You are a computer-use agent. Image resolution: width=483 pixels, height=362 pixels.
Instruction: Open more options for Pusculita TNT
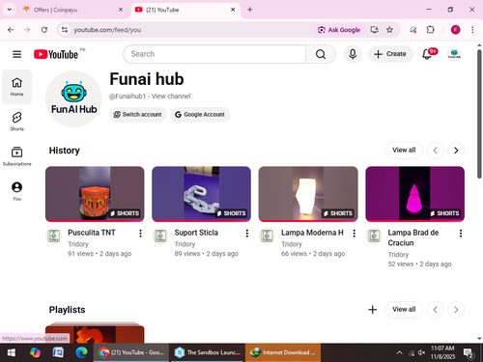coord(140,234)
